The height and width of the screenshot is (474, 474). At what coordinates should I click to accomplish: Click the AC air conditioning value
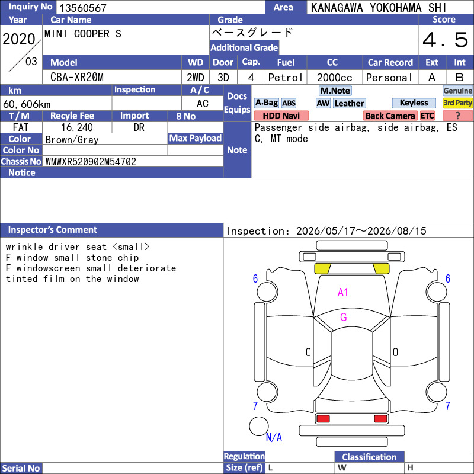202,104
